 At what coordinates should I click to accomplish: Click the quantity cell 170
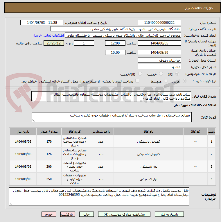(x=49, y=142)
